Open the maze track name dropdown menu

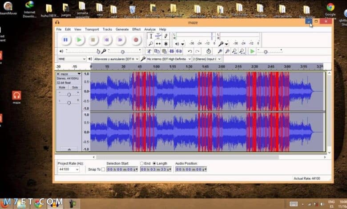(79, 74)
